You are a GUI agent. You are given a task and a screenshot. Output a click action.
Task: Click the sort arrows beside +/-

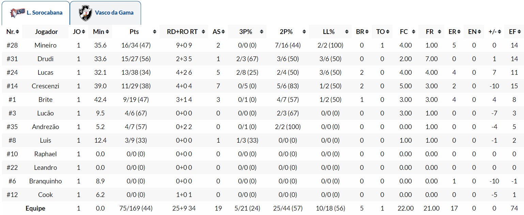pyautogui.click(x=499, y=32)
